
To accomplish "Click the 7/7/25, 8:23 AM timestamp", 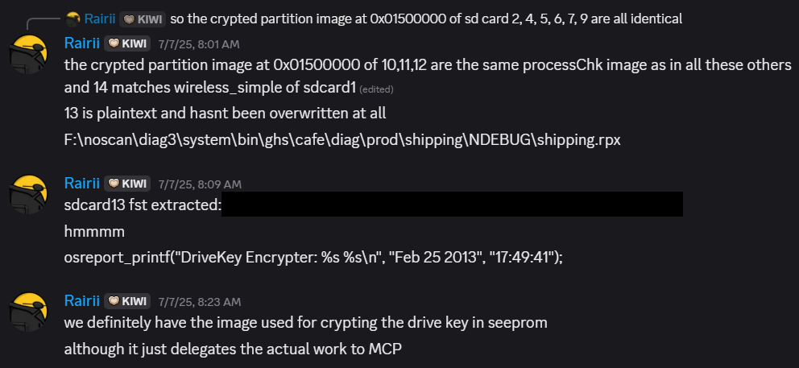I will 200,302.
